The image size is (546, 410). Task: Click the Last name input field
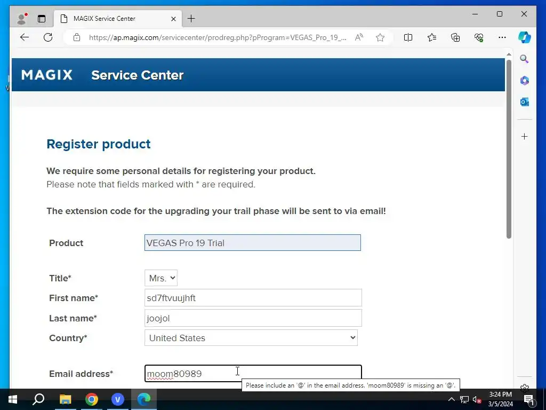tap(253, 318)
